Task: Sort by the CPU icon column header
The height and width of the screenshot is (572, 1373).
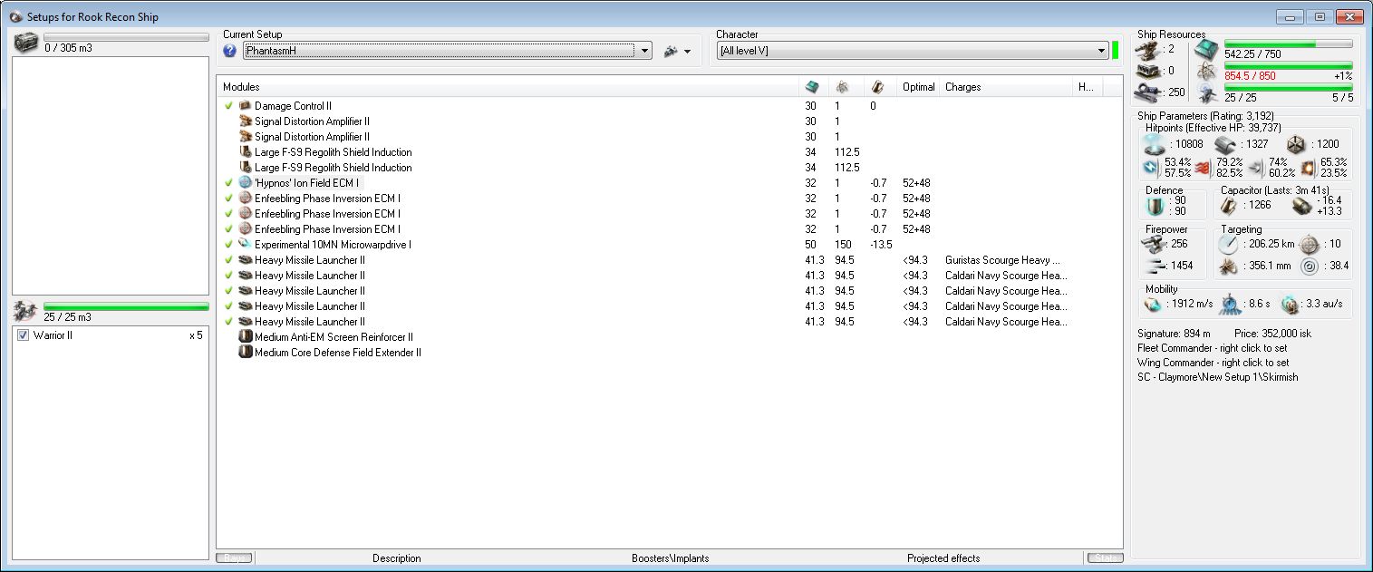Action: [812, 87]
